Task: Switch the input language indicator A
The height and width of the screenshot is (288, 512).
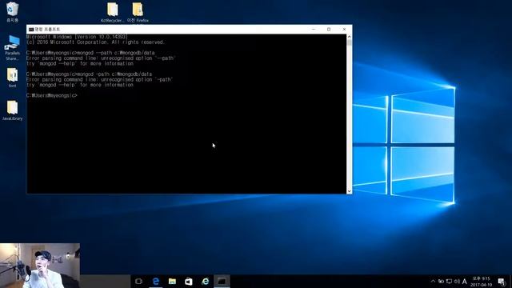Action: tap(465, 281)
